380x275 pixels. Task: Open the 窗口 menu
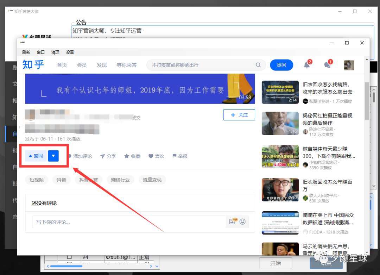pos(41,52)
